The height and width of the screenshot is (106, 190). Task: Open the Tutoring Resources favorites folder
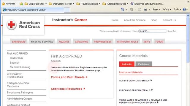coord(115,4)
